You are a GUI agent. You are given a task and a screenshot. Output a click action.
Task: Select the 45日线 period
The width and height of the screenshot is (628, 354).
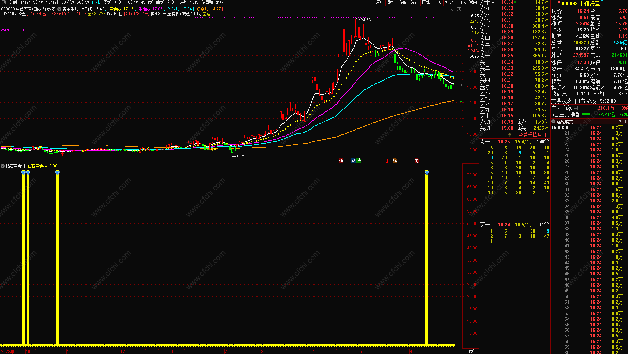click(x=147, y=2)
